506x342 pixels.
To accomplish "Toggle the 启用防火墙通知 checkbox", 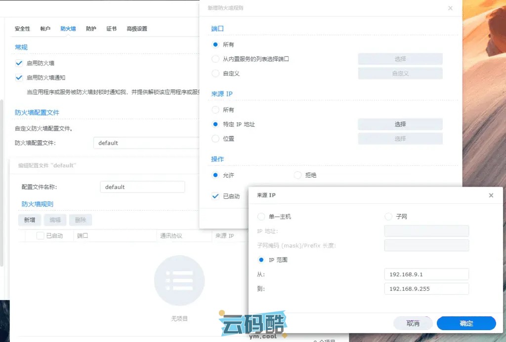I will click(19, 77).
